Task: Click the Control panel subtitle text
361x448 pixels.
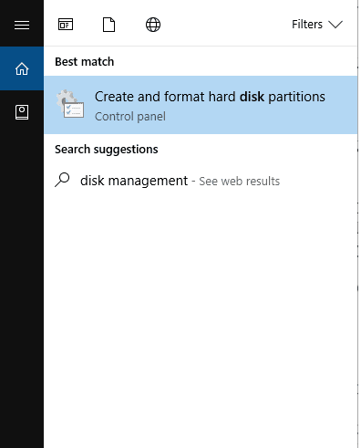Action: tap(130, 117)
